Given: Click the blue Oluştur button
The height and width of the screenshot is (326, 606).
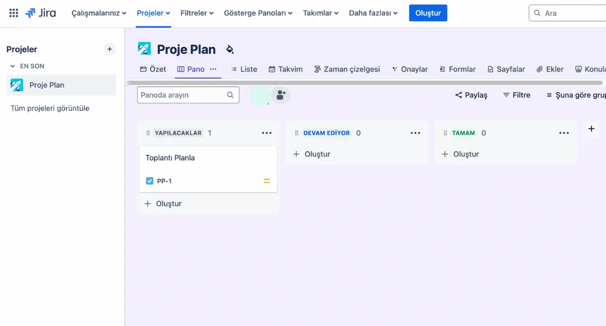Looking at the screenshot, I should coord(427,13).
